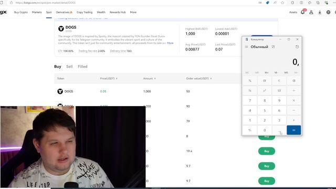Screen dimensions: 336x189
Task: Open the Derivatives nav item
Action: 64,12
